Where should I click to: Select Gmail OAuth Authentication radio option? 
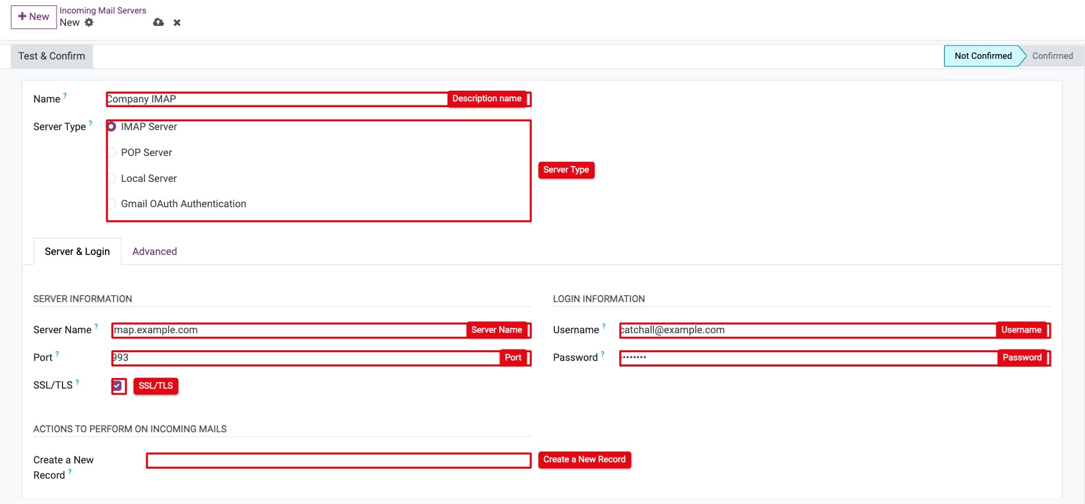111,204
